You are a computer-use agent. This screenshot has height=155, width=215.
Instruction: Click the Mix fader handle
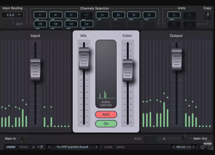pos(84,58)
